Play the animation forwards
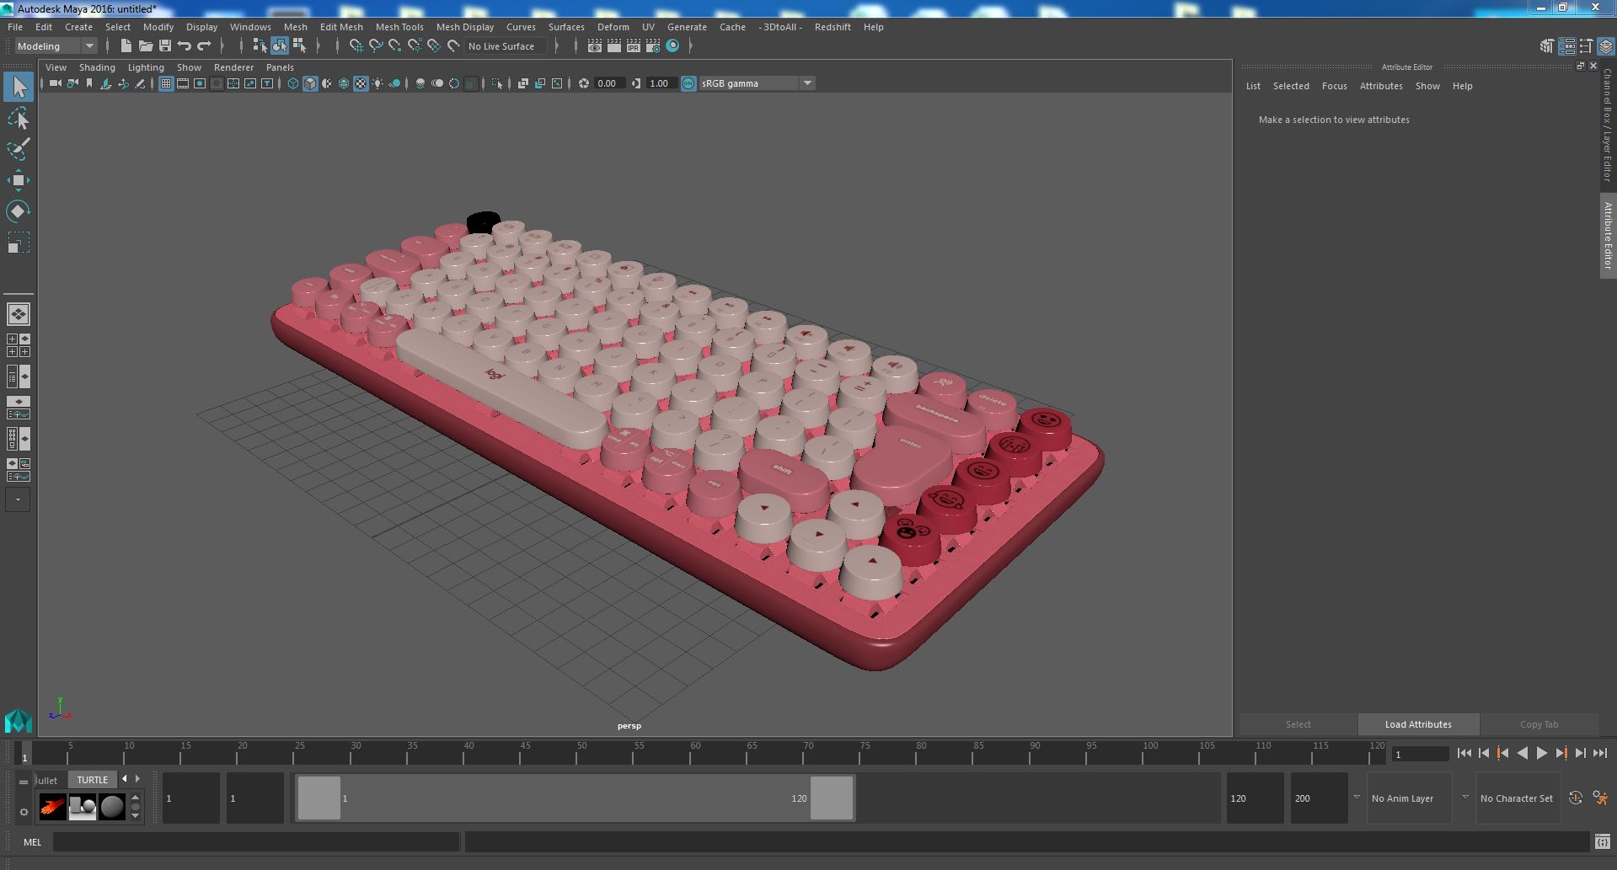The width and height of the screenshot is (1617, 870). coord(1541,754)
